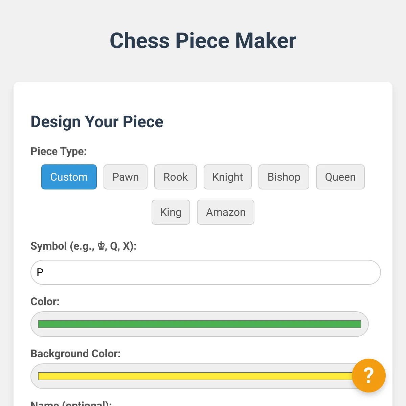Screen dimensions: 406x406
Task: Choose the Pawn piece type
Action: pos(126,177)
